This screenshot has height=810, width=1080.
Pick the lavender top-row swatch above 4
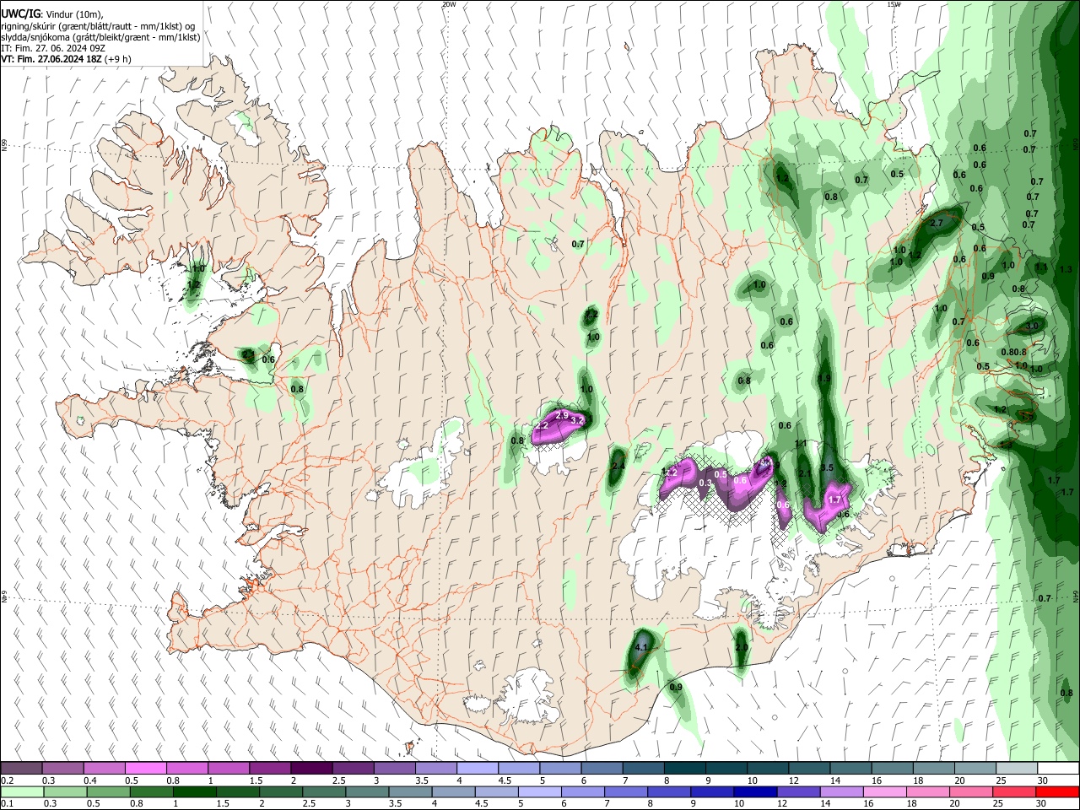[x=476, y=769]
